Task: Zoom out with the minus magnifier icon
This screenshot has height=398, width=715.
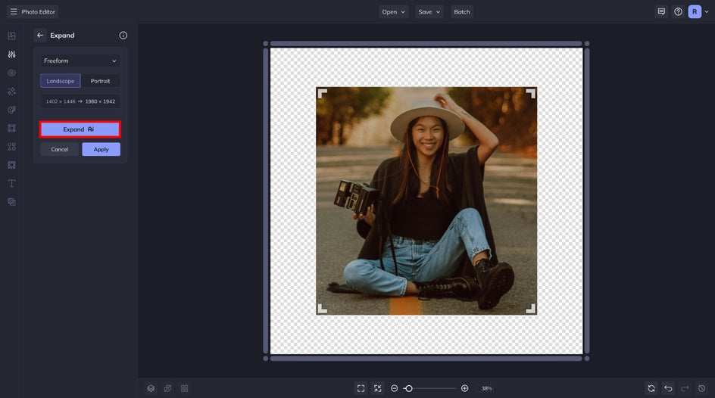Action: tap(395, 388)
